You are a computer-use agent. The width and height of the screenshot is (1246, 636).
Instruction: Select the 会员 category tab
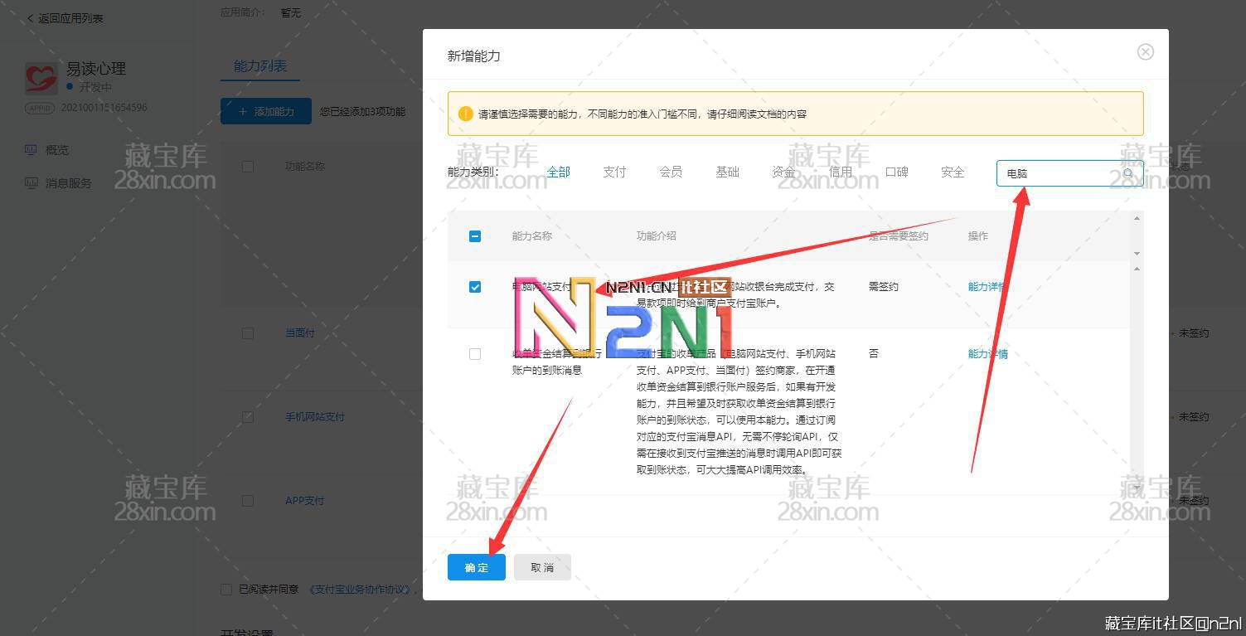(x=671, y=172)
